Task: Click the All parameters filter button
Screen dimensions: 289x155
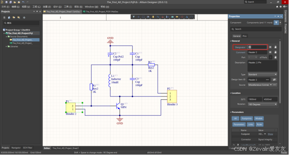Action: click(x=236, y=118)
